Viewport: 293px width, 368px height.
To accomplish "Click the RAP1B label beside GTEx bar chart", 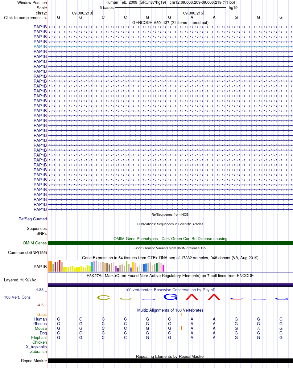I will pyautogui.click(x=40, y=267).
